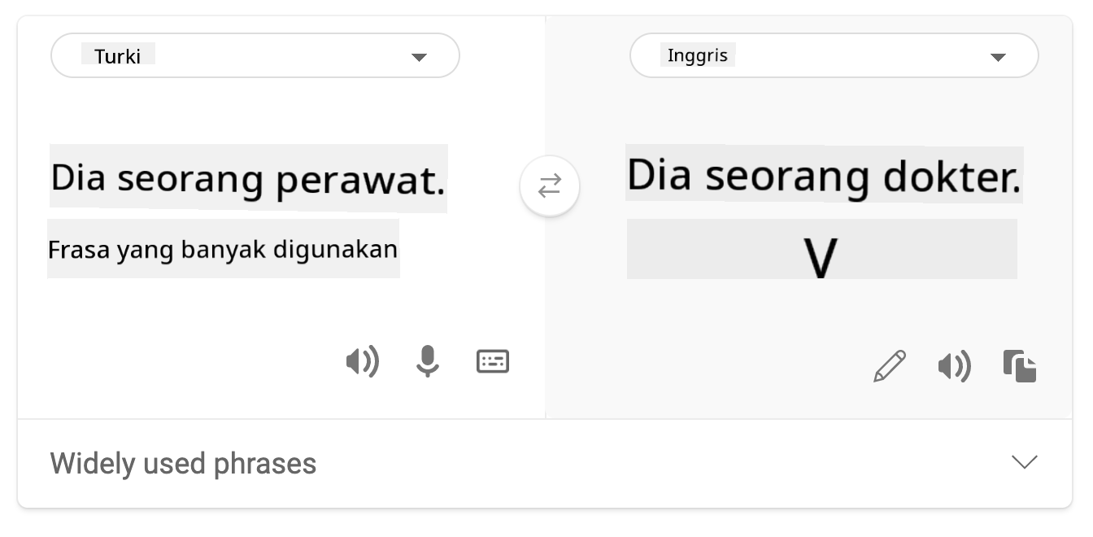
Task: Start voice input with the microphone
Action: pos(427,361)
